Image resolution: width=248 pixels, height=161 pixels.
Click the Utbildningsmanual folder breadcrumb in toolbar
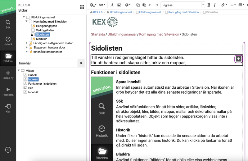pos(119,12)
